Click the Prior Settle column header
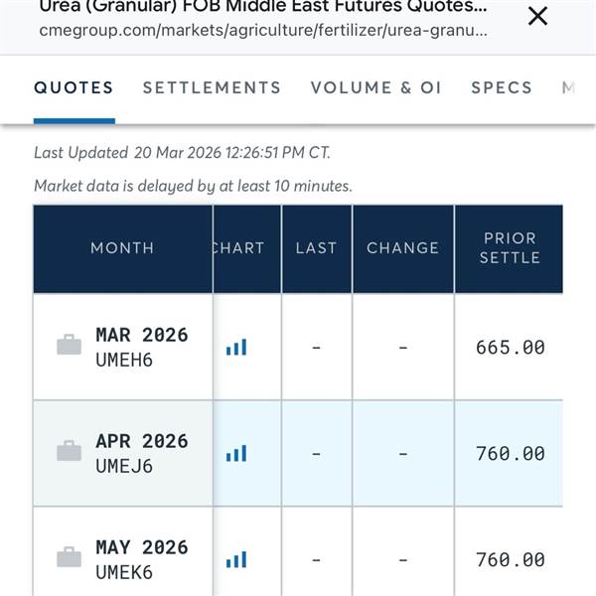This screenshot has height=596, width=596. (x=510, y=248)
